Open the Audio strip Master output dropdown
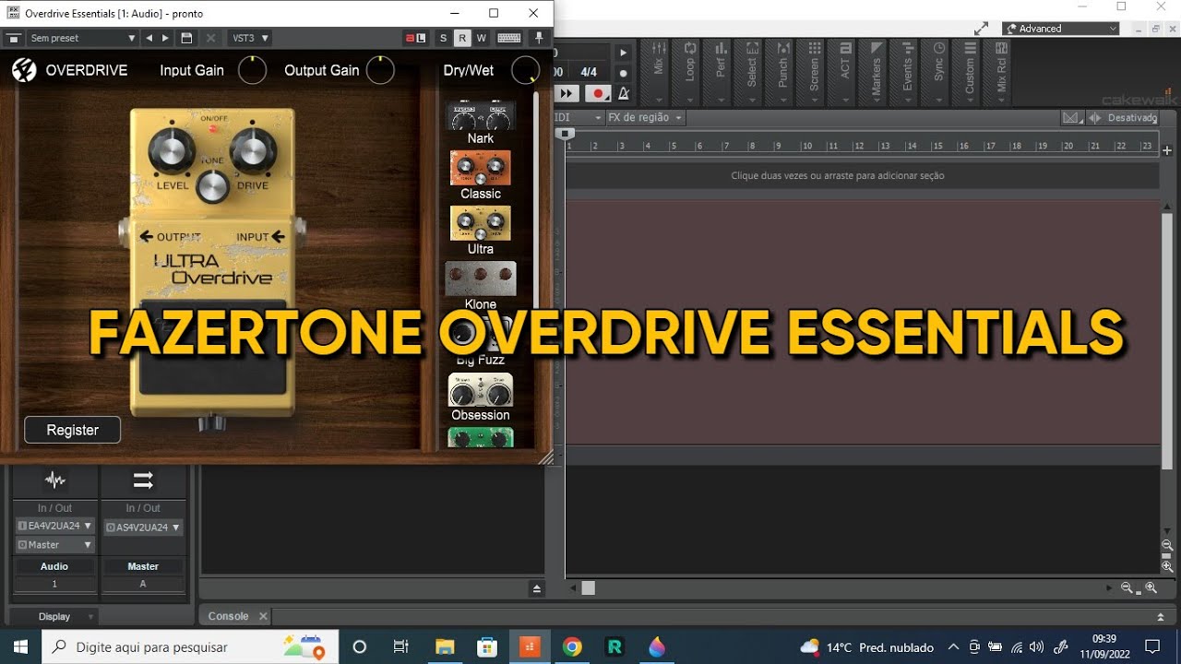Image resolution: width=1181 pixels, height=664 pixels. pos(54,545)
